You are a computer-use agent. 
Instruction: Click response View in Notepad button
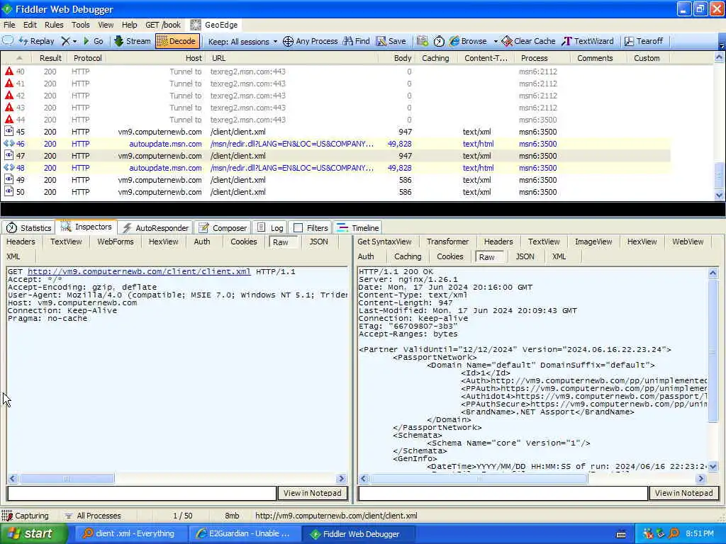coord(684,493)
